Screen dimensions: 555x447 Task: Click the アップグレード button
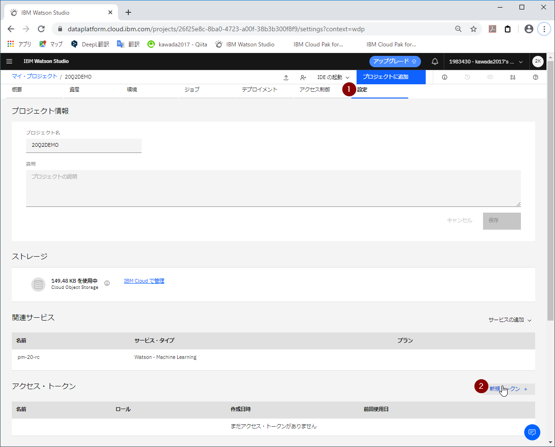coord(394,61)
